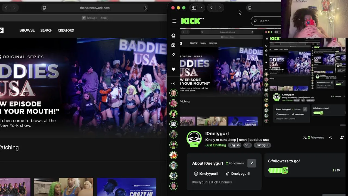Expand tab group chevron in Kick window
This screenshot has height=196, width=348.
coord(201,8)
